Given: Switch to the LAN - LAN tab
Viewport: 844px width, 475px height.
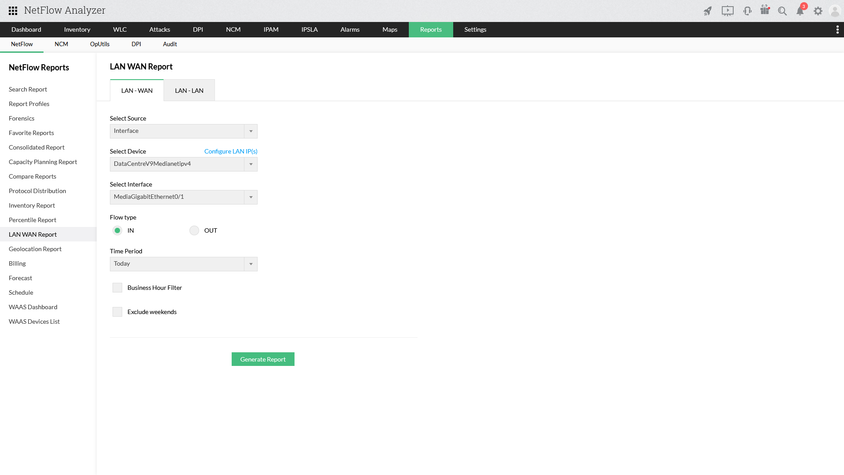Looking at the screenshot, I should [189, 91].
